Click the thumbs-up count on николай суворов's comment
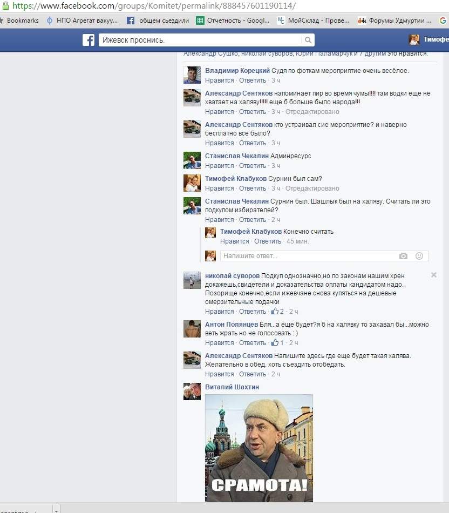This screenshot has height=513, width=449. 277,312
